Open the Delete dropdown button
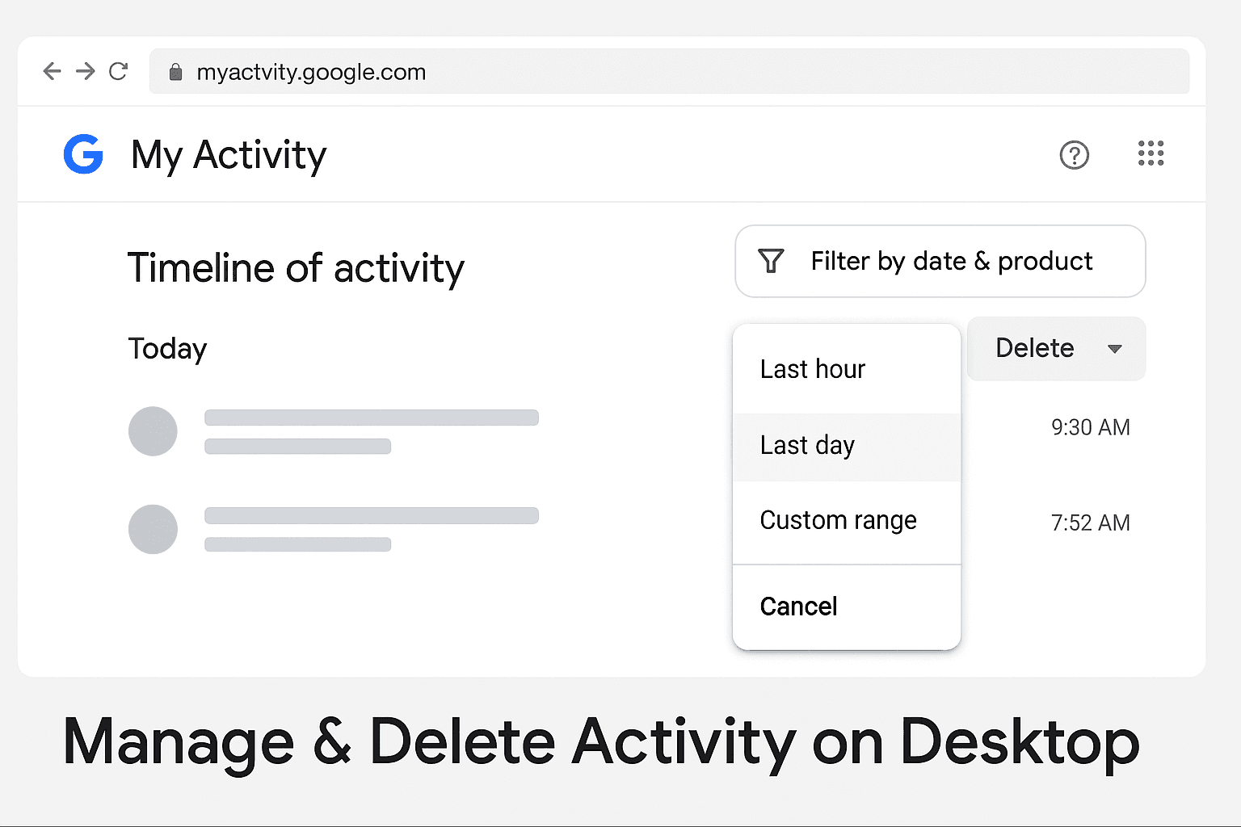The image size is (1241, 827). point(1035,349)
